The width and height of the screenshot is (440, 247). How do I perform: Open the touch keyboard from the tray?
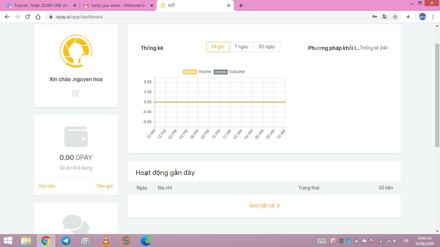coord(322,241)
